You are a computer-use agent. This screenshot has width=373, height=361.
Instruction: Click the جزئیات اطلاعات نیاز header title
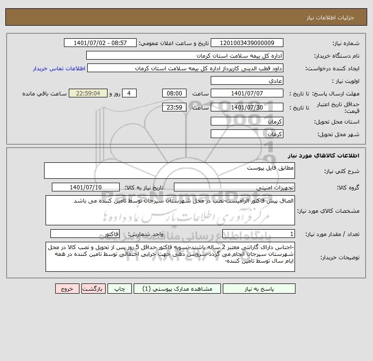pyautogui.click(x=330, y=17)
